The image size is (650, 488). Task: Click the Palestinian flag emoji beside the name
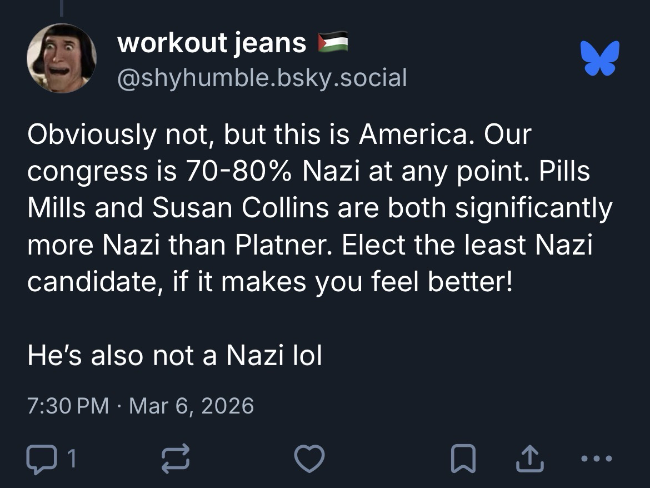point(333,42)
